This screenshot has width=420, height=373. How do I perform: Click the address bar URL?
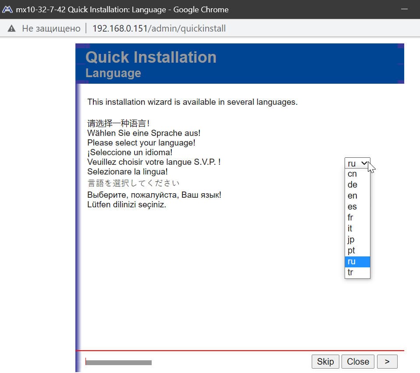click(x=159, y=28)
